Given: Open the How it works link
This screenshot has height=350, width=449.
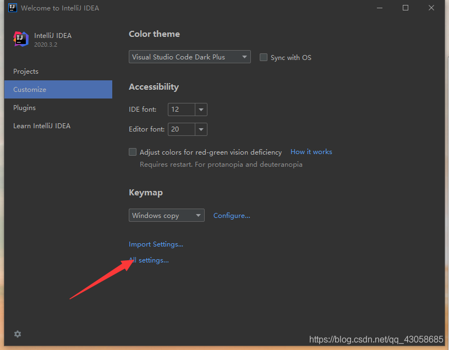Looking at the screenshot, I should tap(311, 152).
